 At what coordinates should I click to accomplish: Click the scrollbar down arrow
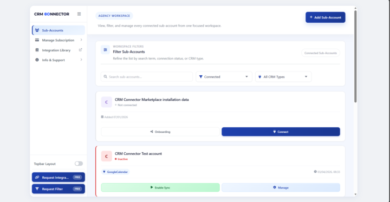point(355,194)
